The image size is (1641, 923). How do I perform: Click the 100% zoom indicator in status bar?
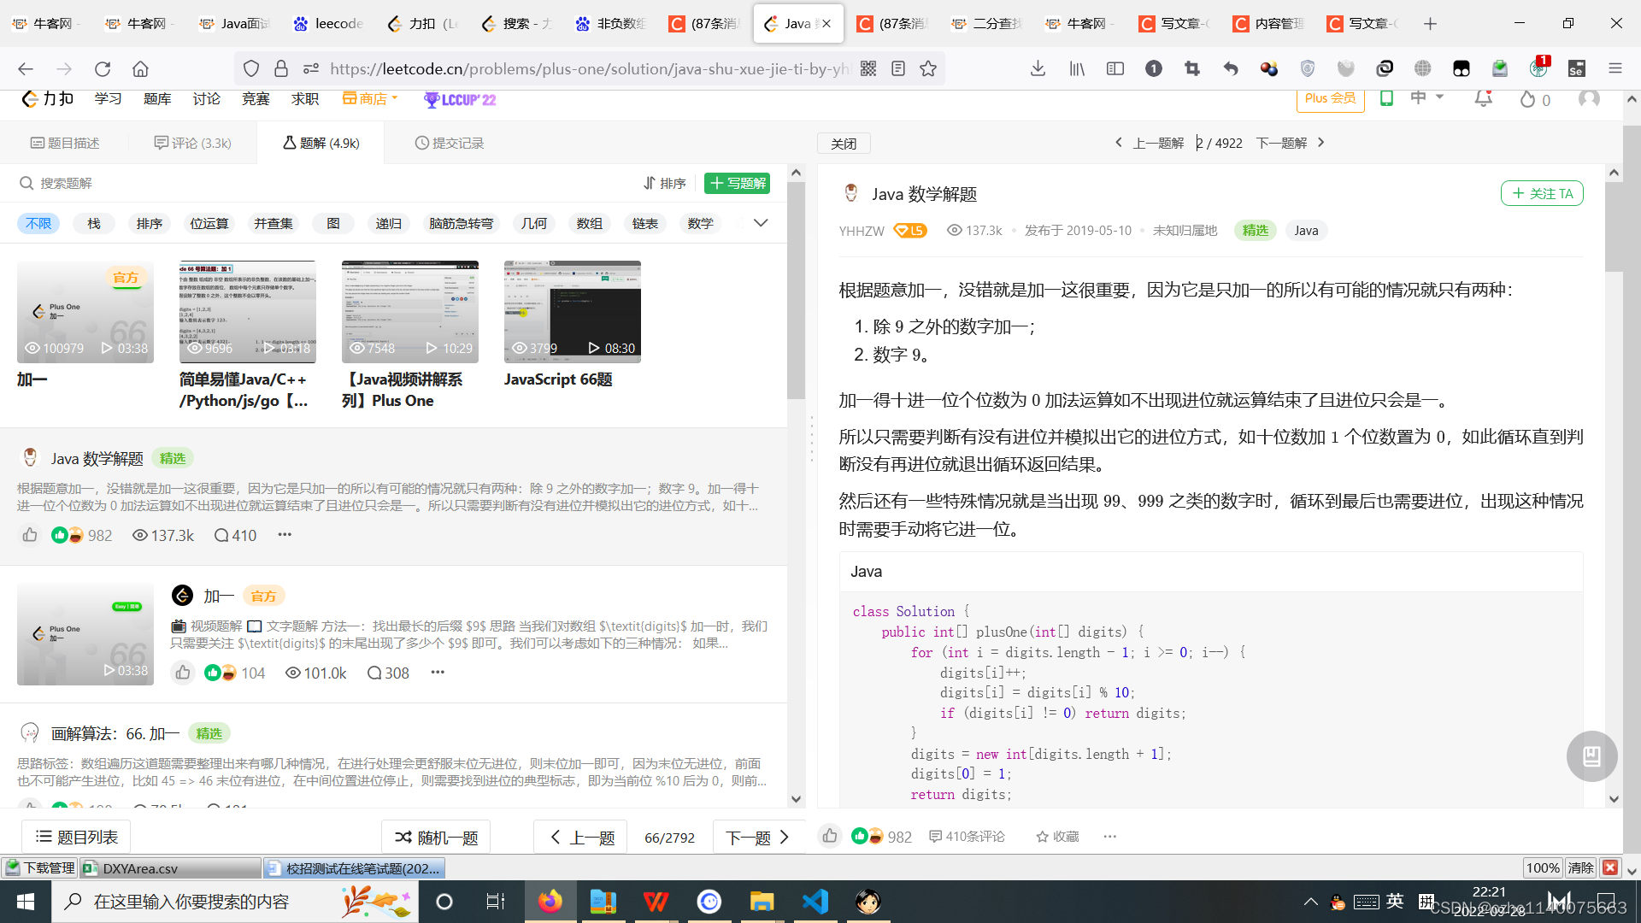point(1543,868)
